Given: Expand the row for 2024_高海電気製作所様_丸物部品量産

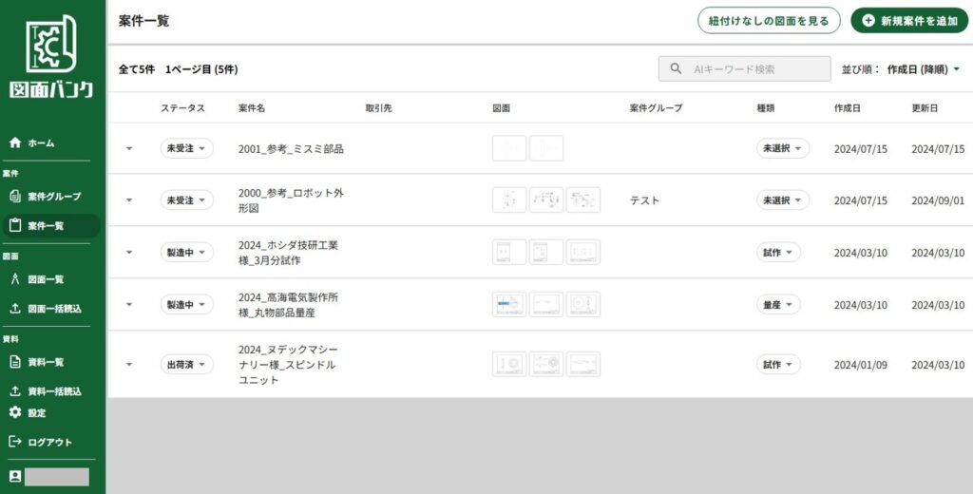Looking at the screenshot, I should [x=129, y=305].
